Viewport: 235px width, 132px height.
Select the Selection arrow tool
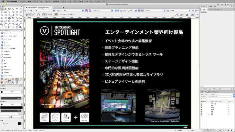(2, 9)
